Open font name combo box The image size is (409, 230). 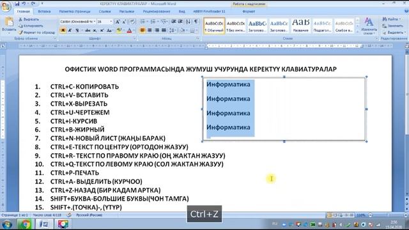pos(78,22)
